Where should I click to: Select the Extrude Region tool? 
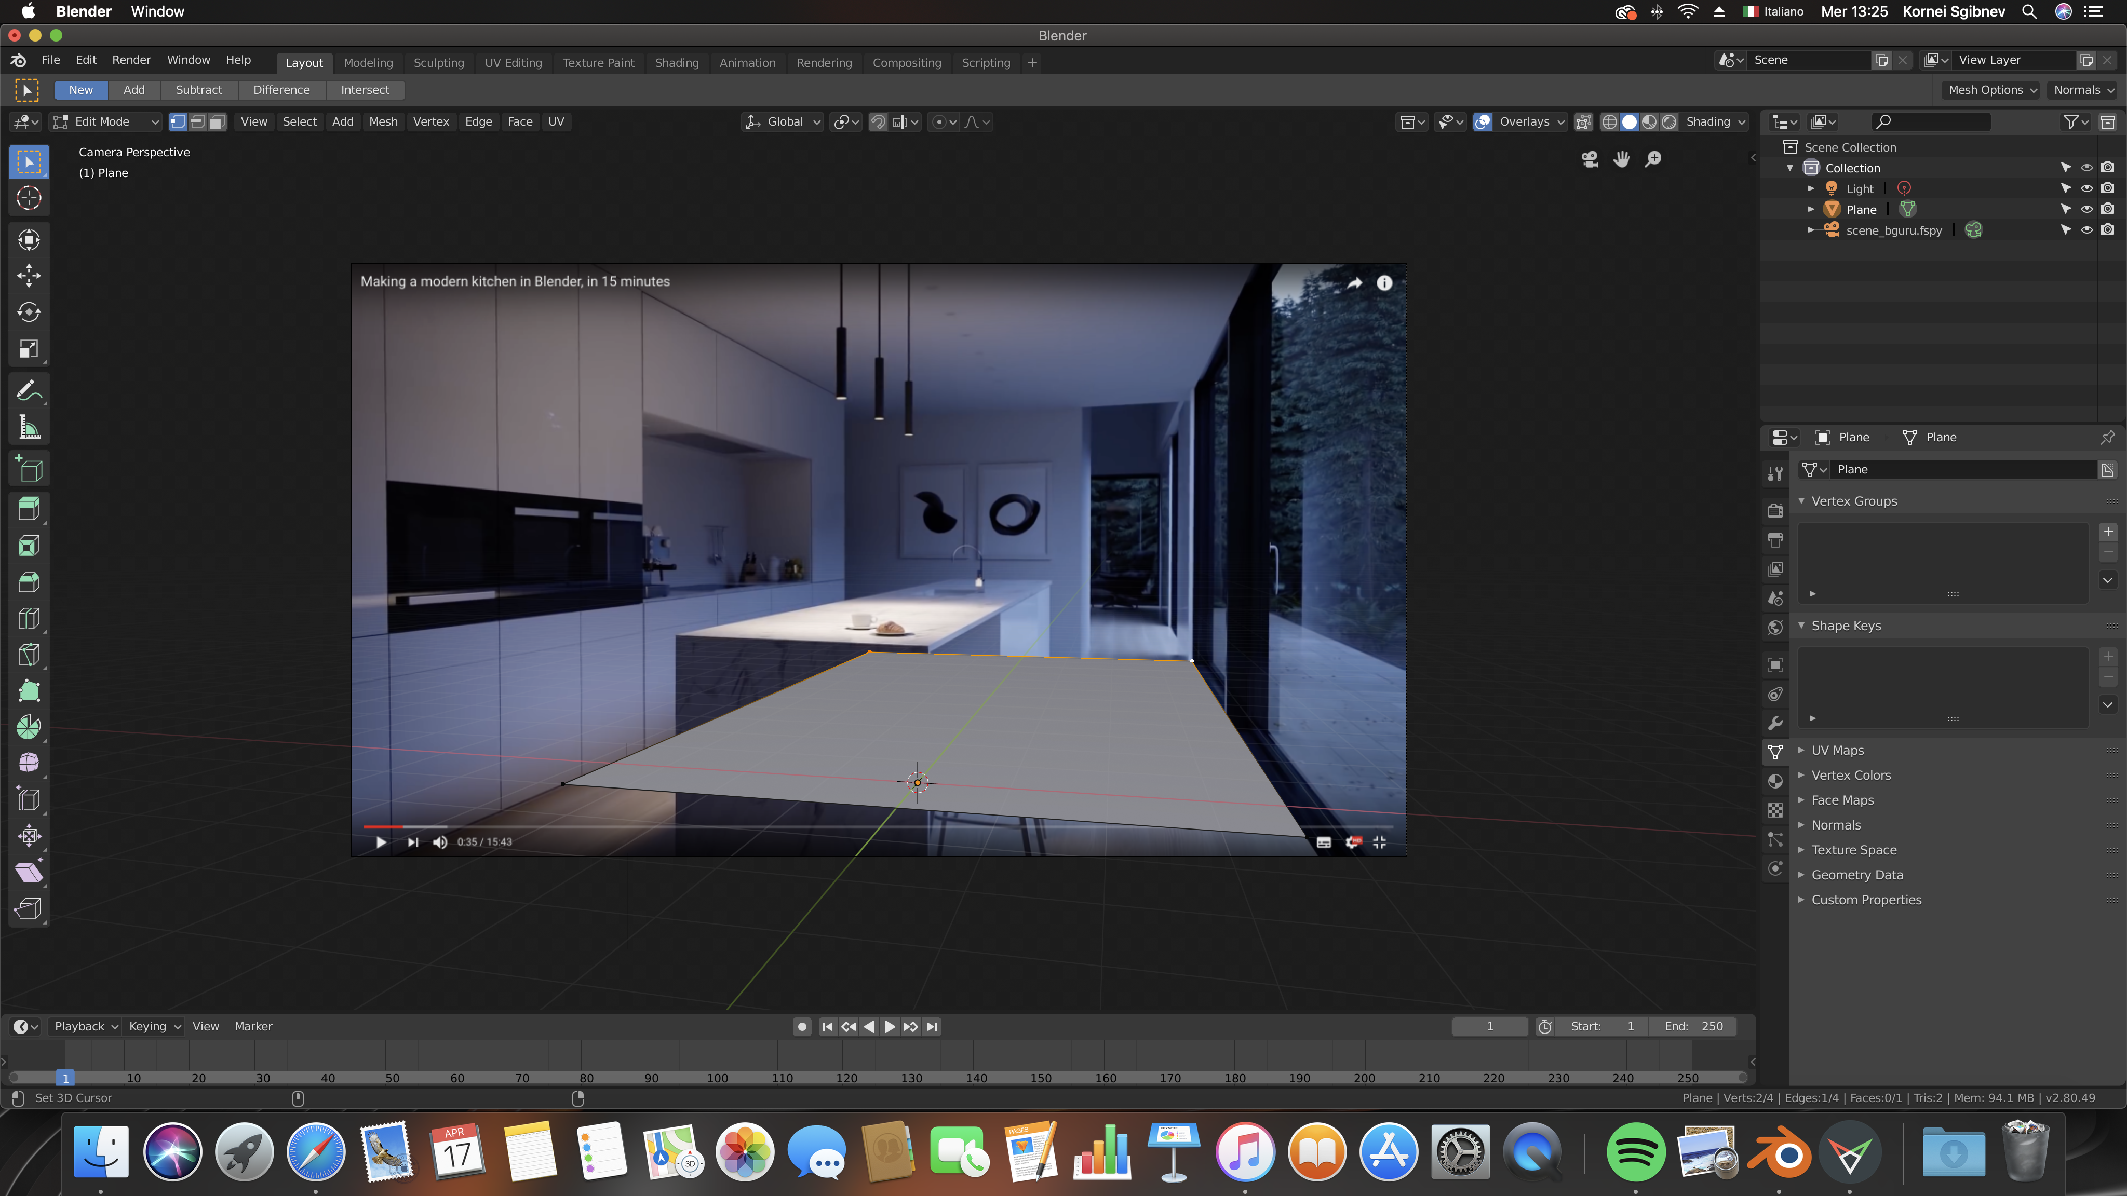click(x=29, y=509)
